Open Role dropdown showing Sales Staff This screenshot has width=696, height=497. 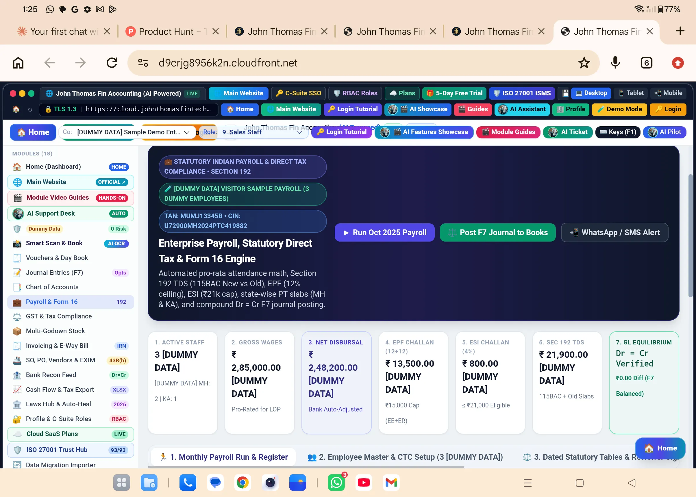[253, 132]
